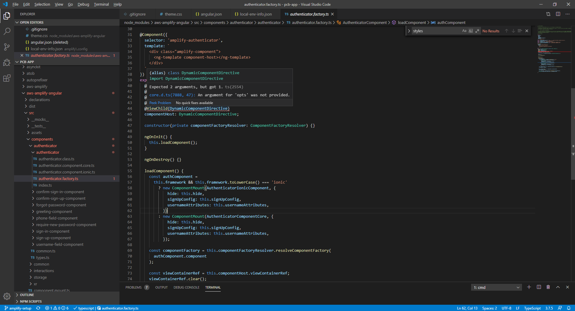Change indentation via Spaces: 2 status item
Image resolution: width=575 pixels, height=311 pixels.
tap(489, 308)
